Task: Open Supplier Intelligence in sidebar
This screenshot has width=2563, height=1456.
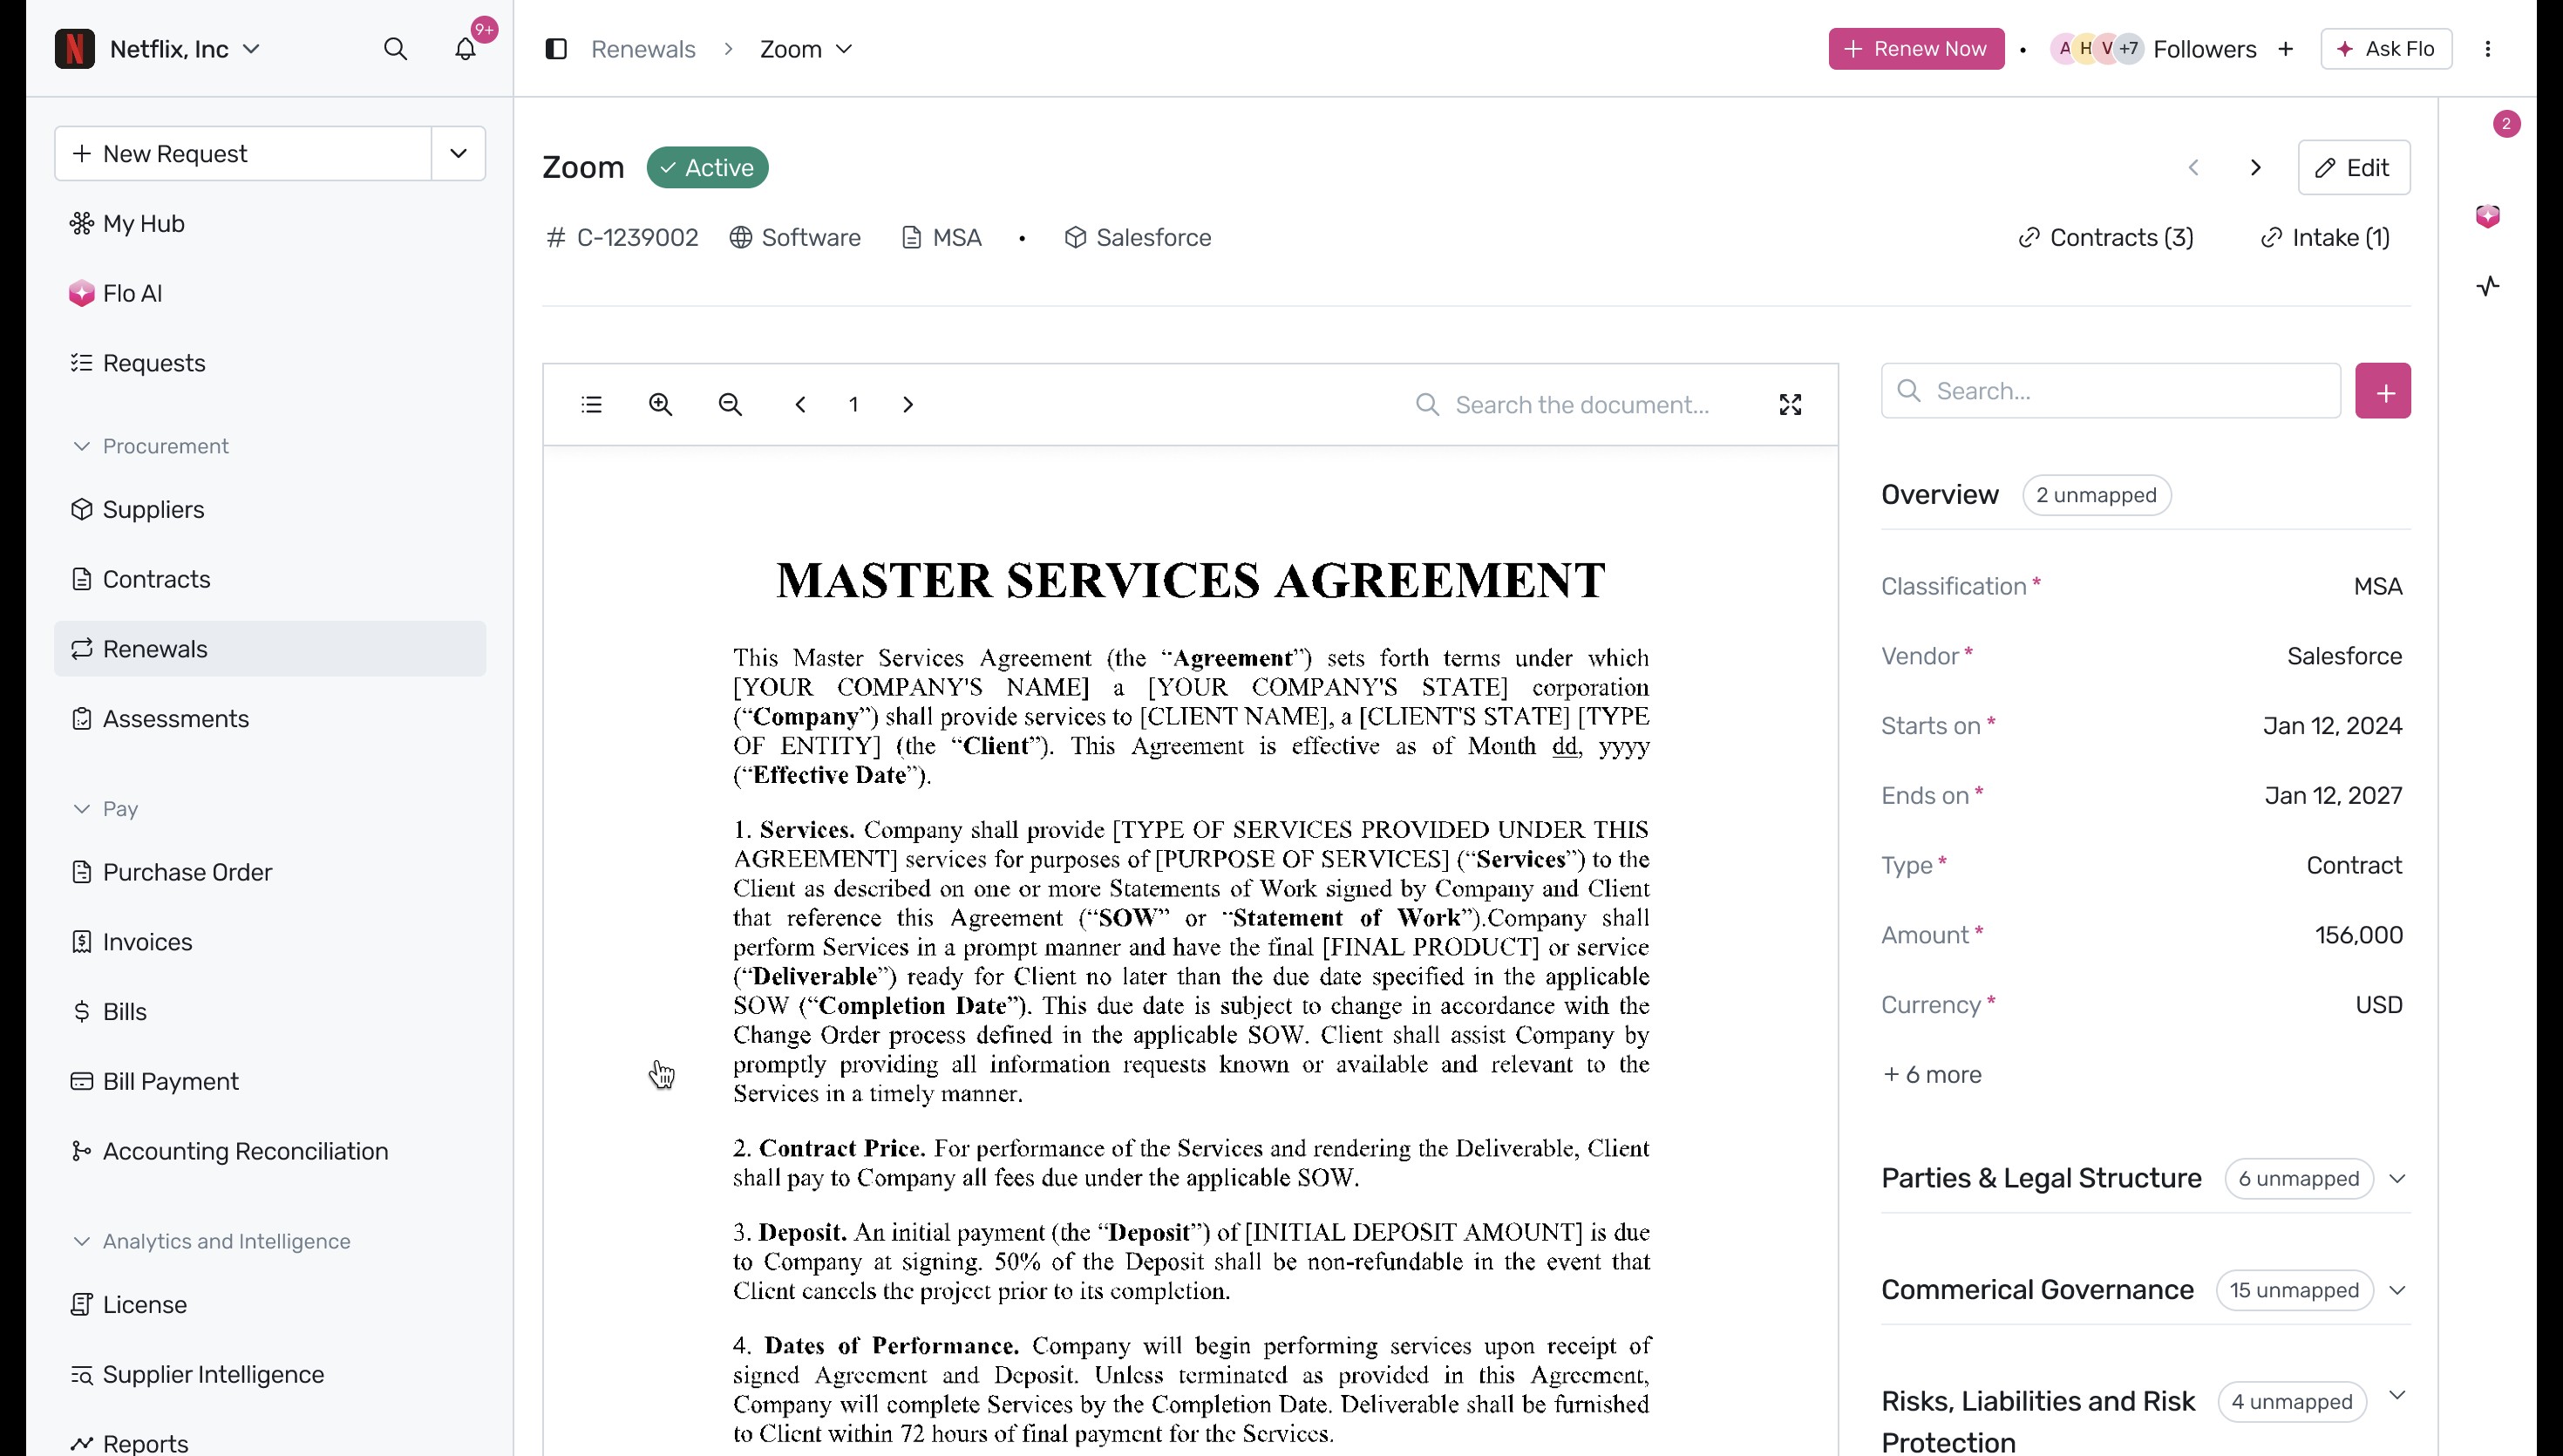Action: pos(270,1375)
